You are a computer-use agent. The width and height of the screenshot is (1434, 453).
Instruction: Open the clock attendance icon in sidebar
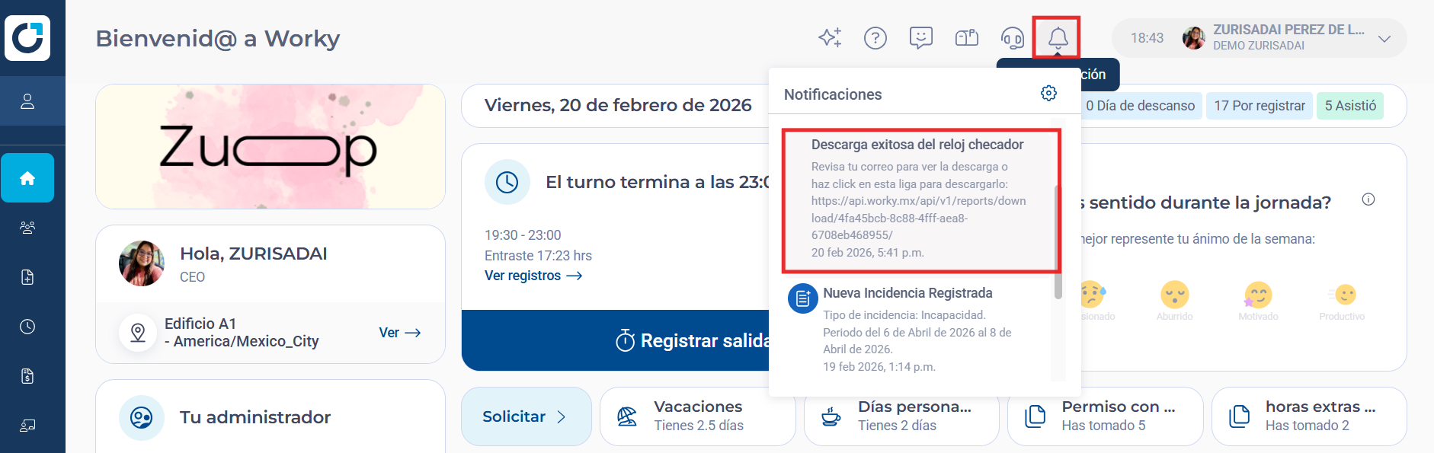click(27, 327)
